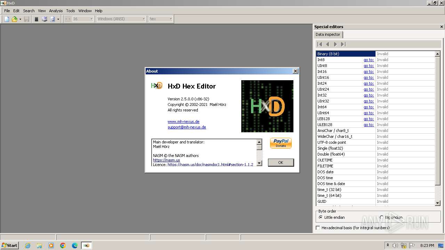This screenshot has width=445, height=250.
Task: Open the NASM licence URL link
Action: pos(210,165)
